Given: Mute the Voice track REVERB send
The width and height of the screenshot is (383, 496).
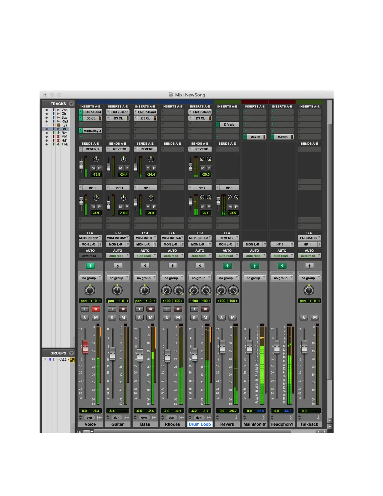Looking at the screenshot, I should 93,168.
